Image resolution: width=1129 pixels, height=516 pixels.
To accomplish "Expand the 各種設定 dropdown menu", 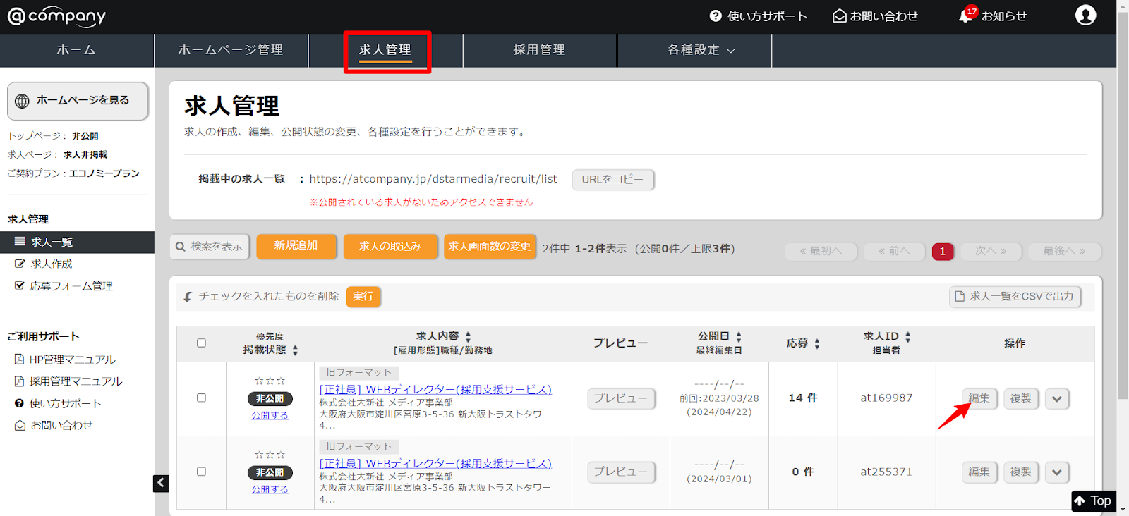I will point(701,50).
